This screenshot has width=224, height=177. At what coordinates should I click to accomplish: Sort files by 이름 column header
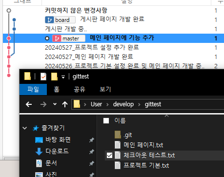coord(120,121)
